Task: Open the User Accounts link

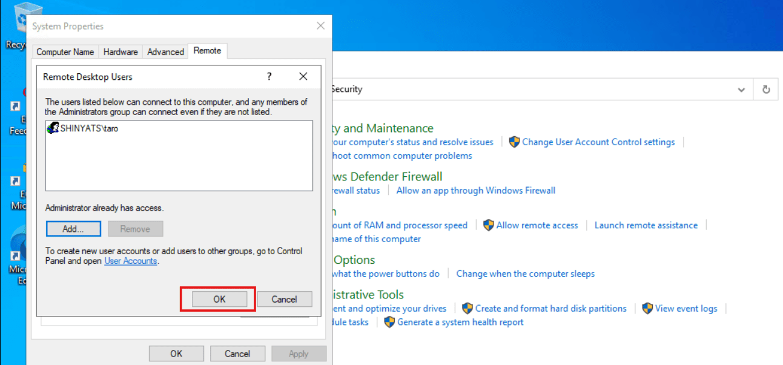Action: point(131,261)
